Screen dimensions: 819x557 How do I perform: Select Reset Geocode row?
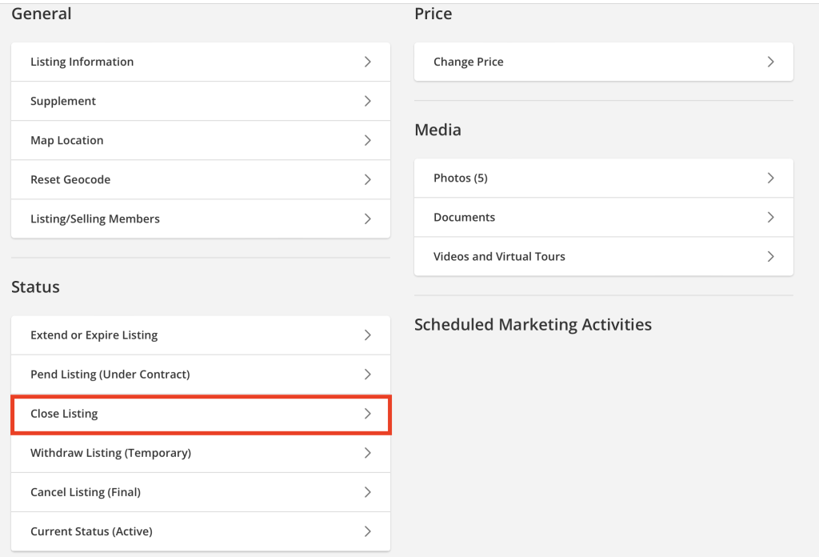201,179
